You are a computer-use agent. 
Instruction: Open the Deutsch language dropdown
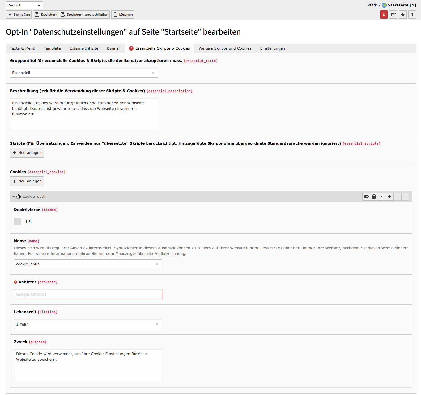coord(24,5)
